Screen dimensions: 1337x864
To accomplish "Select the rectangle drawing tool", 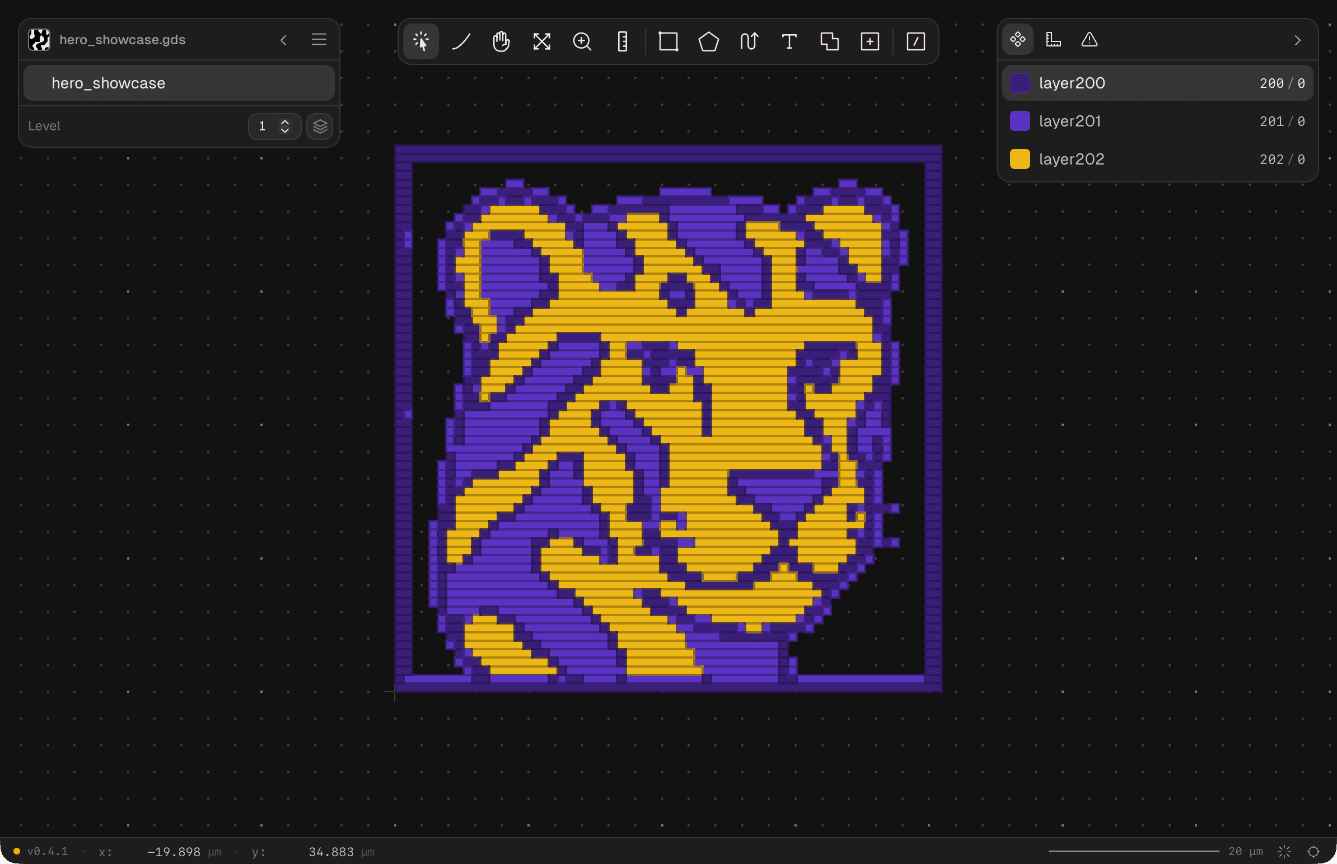I will 668,41.
